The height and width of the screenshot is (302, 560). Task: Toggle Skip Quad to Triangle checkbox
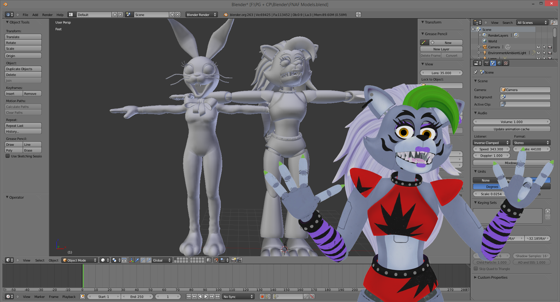point(476,269)
